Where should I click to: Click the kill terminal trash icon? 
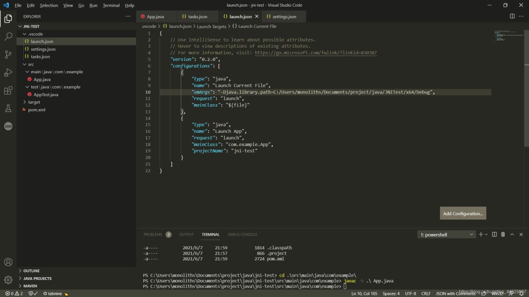[x=503, y=234]
